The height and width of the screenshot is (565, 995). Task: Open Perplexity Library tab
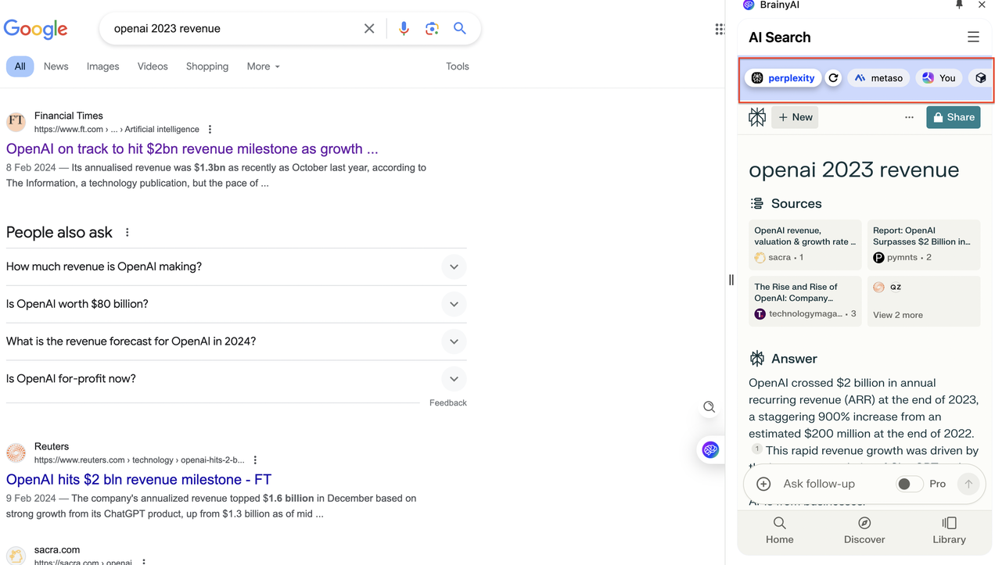click(x=949, y=531)
